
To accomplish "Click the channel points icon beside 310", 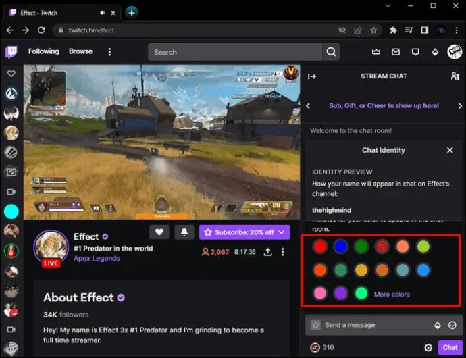I will point(315,347).
